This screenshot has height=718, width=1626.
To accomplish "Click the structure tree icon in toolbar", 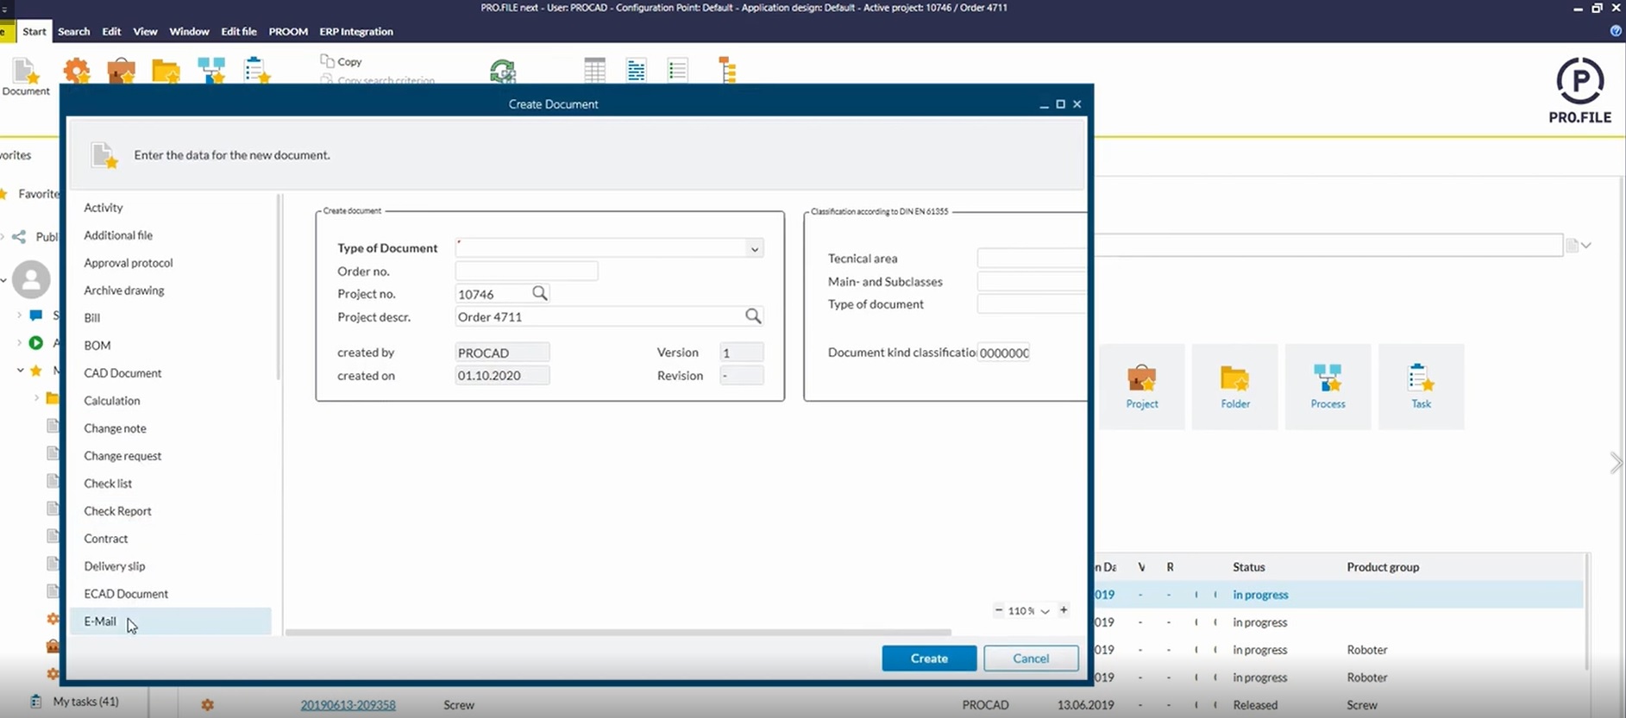I will pyautogui.click(x=727, y=70).
